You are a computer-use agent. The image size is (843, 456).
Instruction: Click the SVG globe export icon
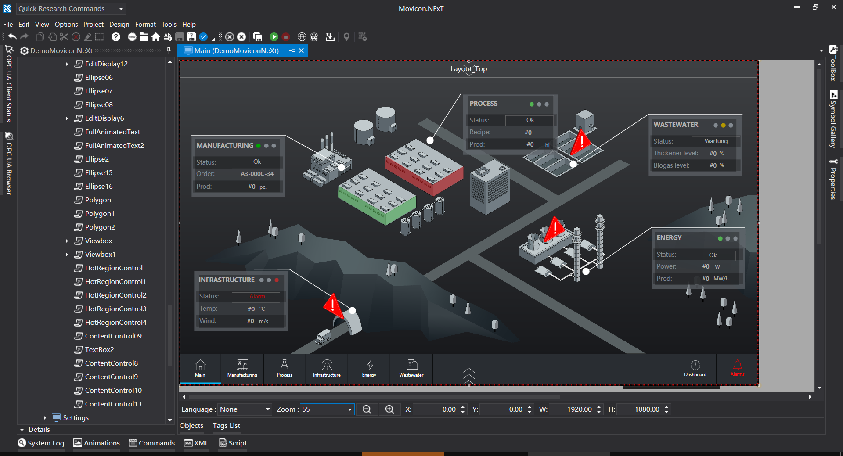click(314, 37)
